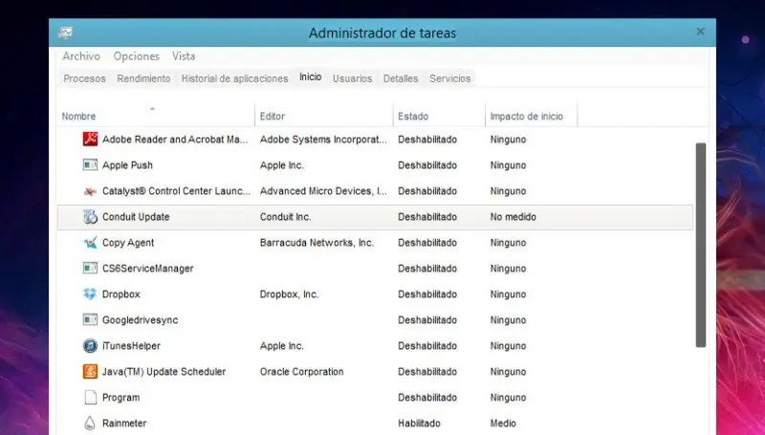The height and width of the screenshot is (435, 765).
Task: Click the iTunesHelper icon
Action: (90, 346)
